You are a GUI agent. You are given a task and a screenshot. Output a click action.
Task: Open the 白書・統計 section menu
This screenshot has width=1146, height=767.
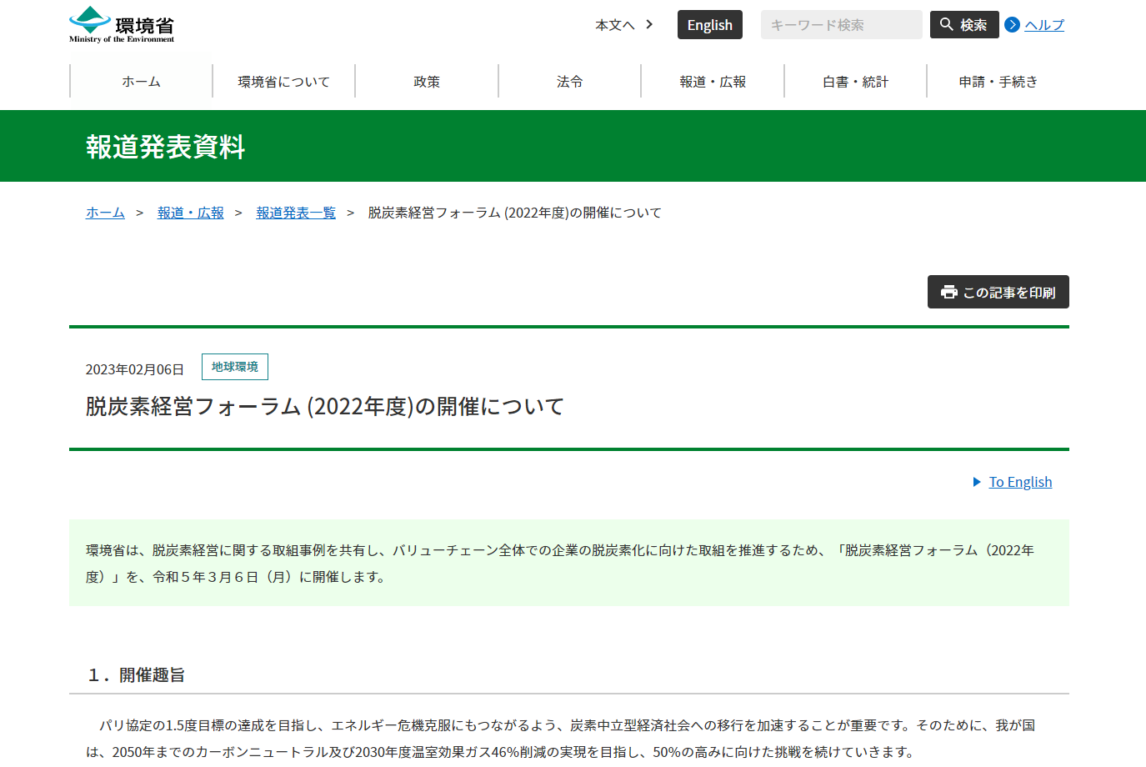point(855,81)
